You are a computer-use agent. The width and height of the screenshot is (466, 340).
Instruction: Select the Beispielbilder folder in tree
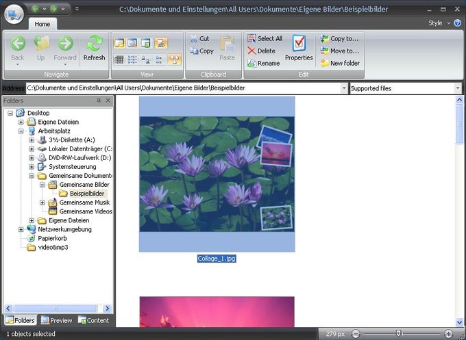point(87,194)
